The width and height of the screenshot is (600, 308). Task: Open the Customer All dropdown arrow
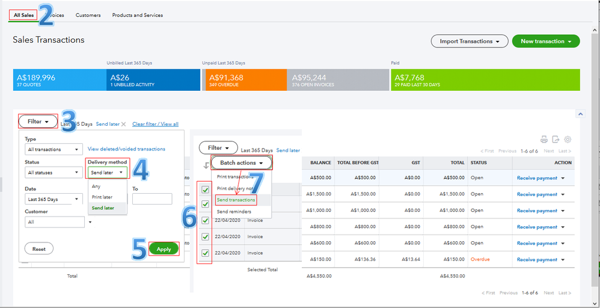coord(91,222)
